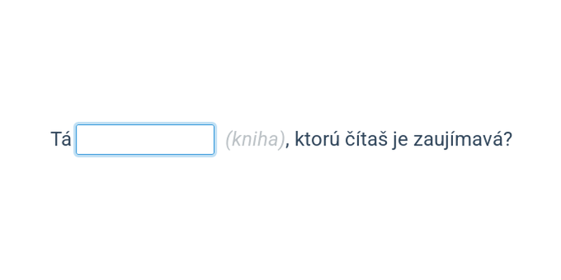Select the word "ktorú"
The image size is (561, 280).
[x=317, y=139]
